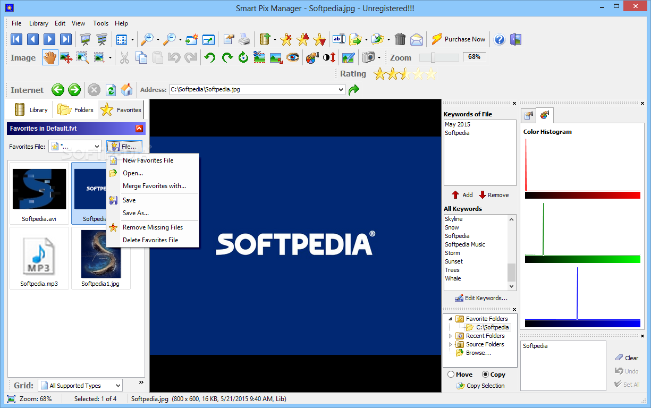Open the Grid file types dropdown
This screenshot has width=651, height=408.
117,386
